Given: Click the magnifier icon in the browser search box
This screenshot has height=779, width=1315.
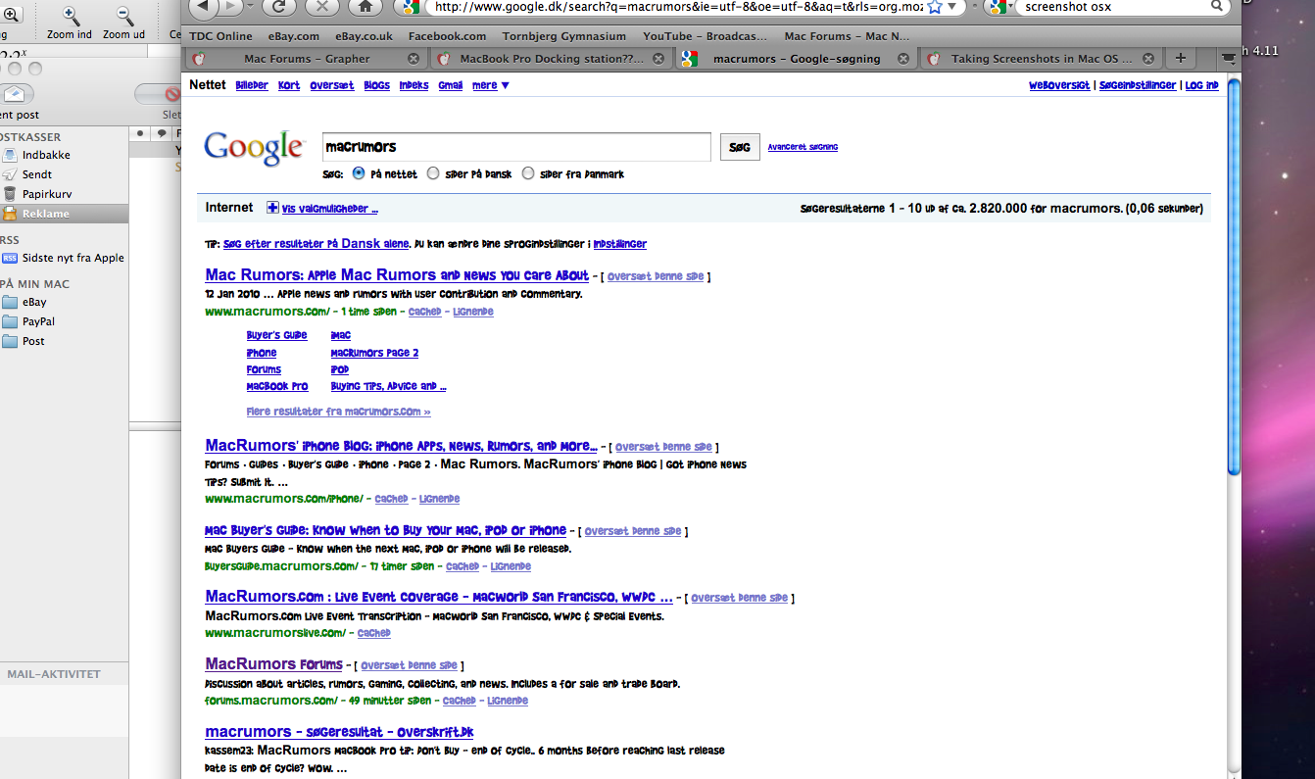Looking at the screenshot, I should click(x=1217, y=6).
